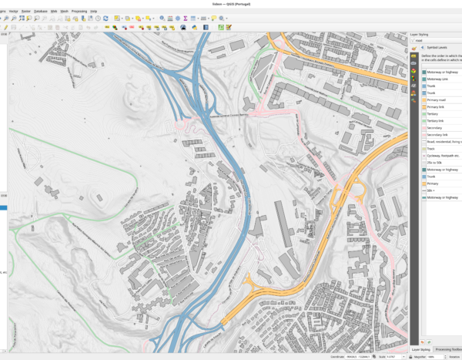This screenshot has width=462, height=360.
Task: Open the road layer combo box
Action: coord(436,40)
